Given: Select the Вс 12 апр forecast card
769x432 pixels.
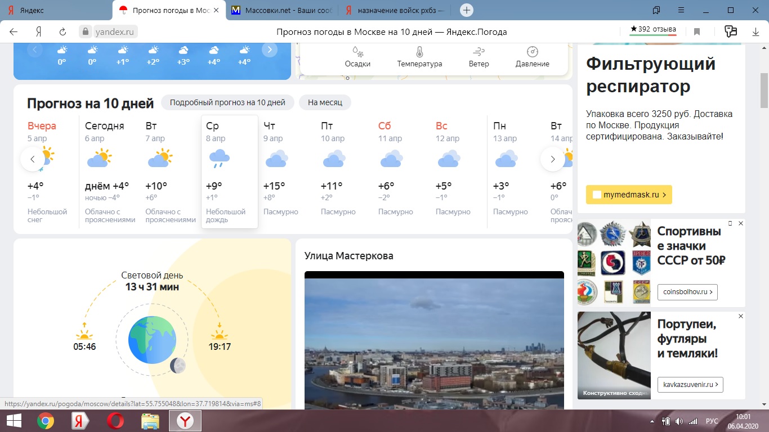Looking at the screenshot, I should coord(459,172).
